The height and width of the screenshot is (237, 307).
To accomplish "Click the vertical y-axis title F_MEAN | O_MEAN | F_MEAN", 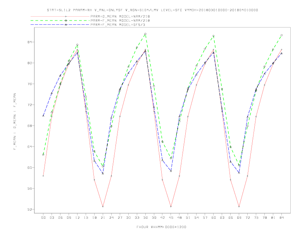I will (x=15, y=122).
